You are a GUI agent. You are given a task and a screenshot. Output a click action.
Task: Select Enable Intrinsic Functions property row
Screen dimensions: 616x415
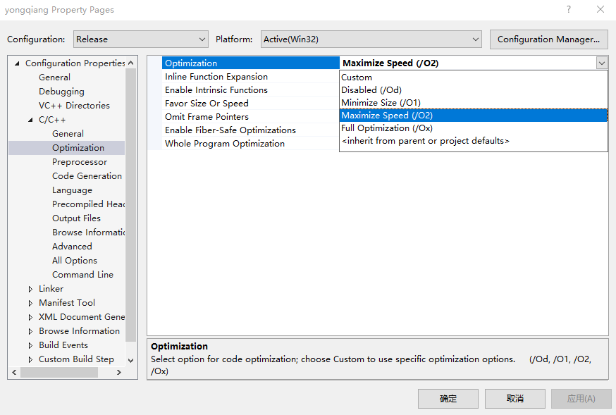tap(251, 90)
